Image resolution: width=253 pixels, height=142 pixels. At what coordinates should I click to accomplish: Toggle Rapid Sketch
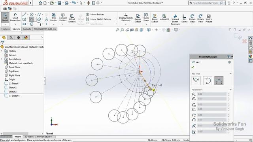(x=155, y=18)
